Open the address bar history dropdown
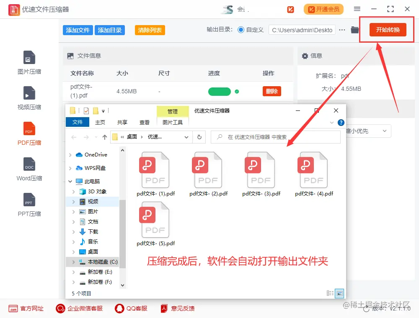 186,137
